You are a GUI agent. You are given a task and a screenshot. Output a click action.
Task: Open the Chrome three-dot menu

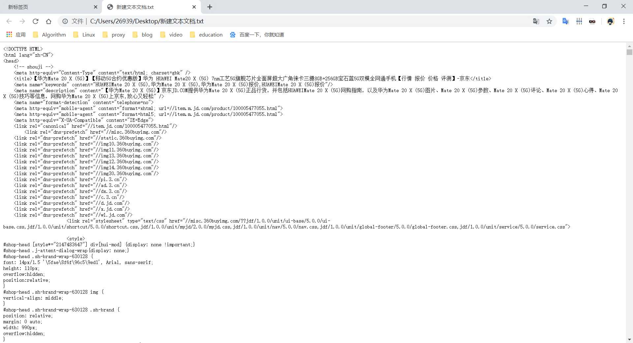tap(624, 21)
